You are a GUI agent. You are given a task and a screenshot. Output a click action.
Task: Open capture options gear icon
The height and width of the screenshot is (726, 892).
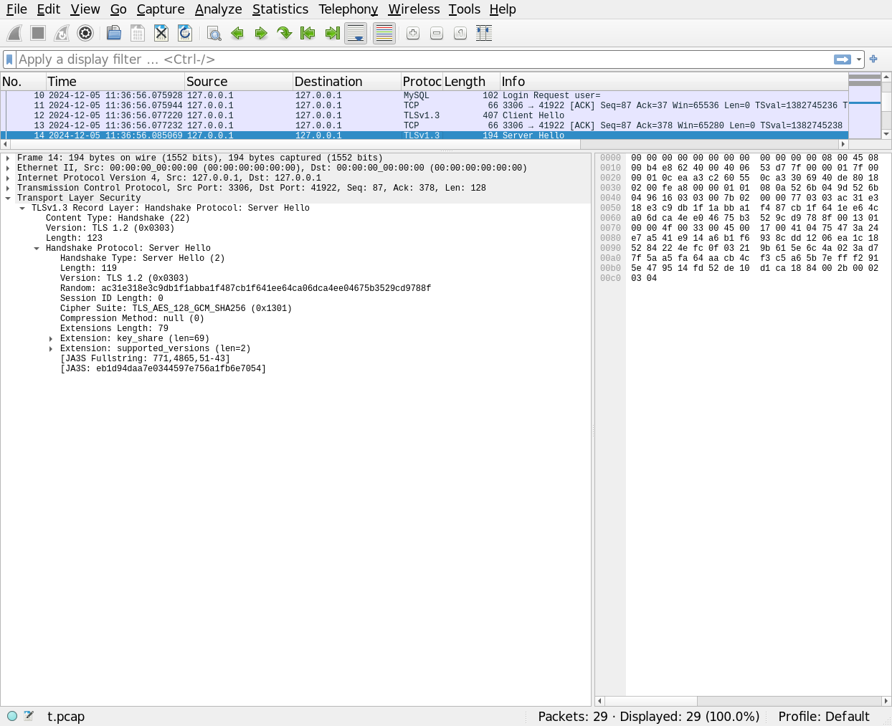point(85,33)
